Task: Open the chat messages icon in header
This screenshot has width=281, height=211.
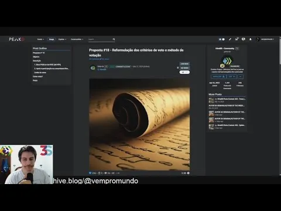Action: (x=243, y=39)
